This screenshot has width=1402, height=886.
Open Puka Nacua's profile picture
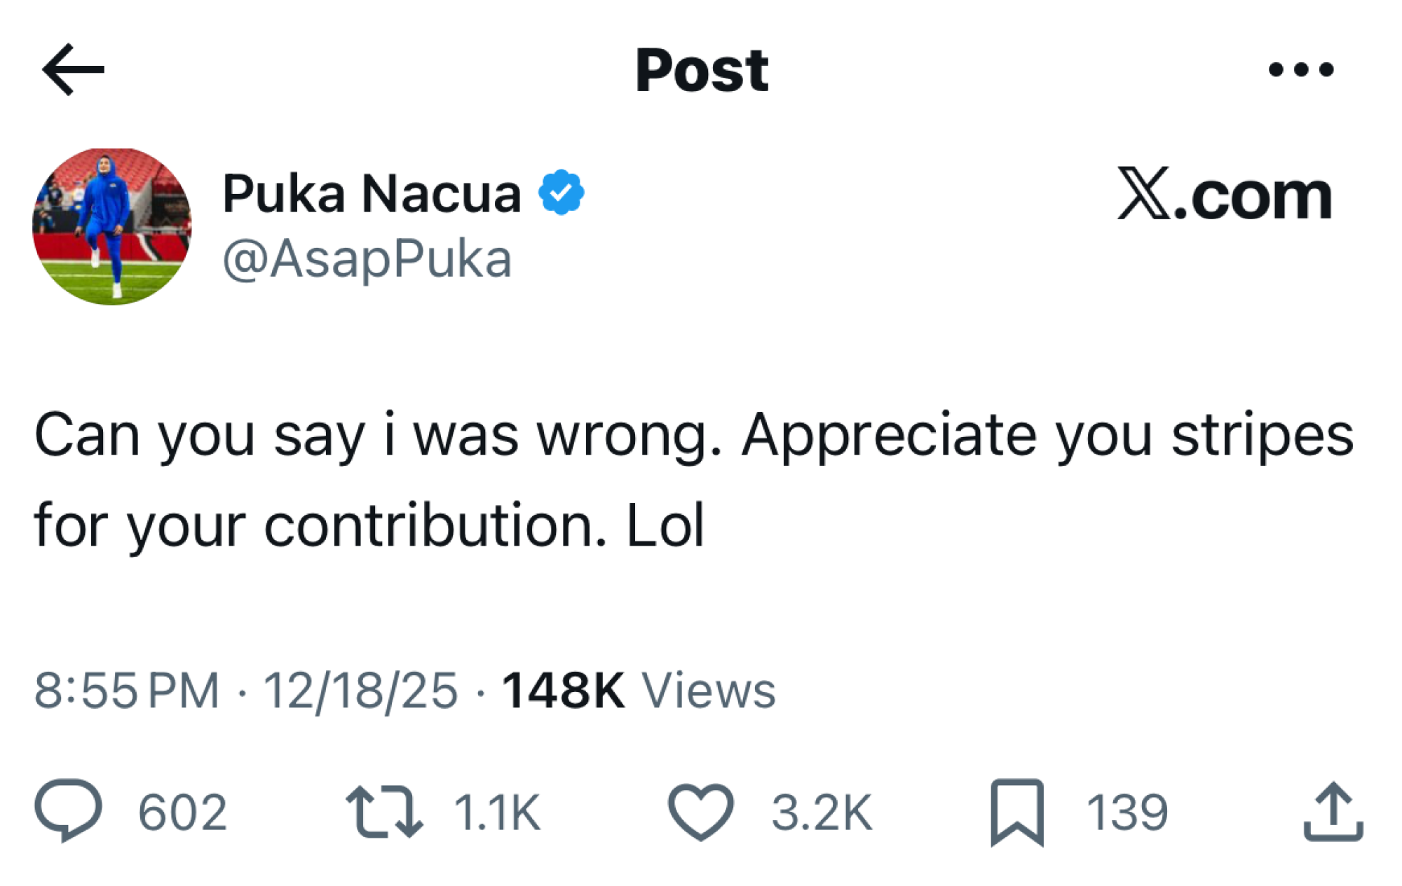pyautogui.click(x=111, y=226)
